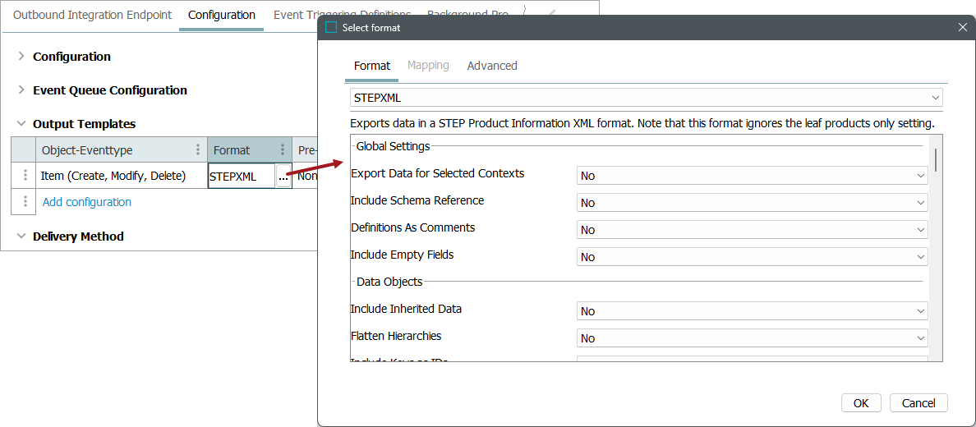Viewport: 976px width, 427px height.
Task: Open the STEPXML format dropdown
Action: tap(646, 98)
